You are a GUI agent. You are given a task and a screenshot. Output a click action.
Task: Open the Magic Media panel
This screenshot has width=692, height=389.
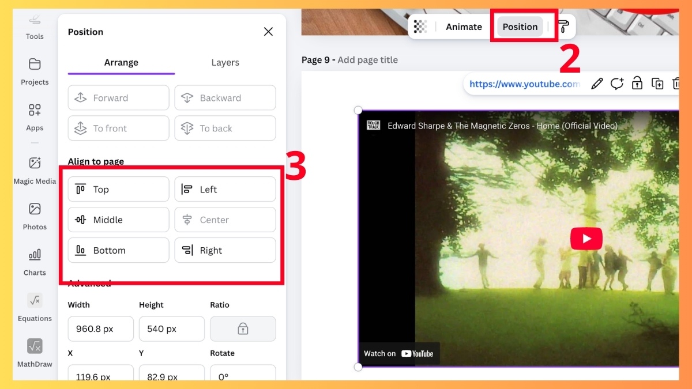click(x=35, y=170)
